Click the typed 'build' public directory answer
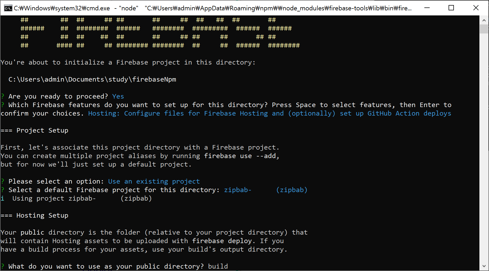 point(218,266)
